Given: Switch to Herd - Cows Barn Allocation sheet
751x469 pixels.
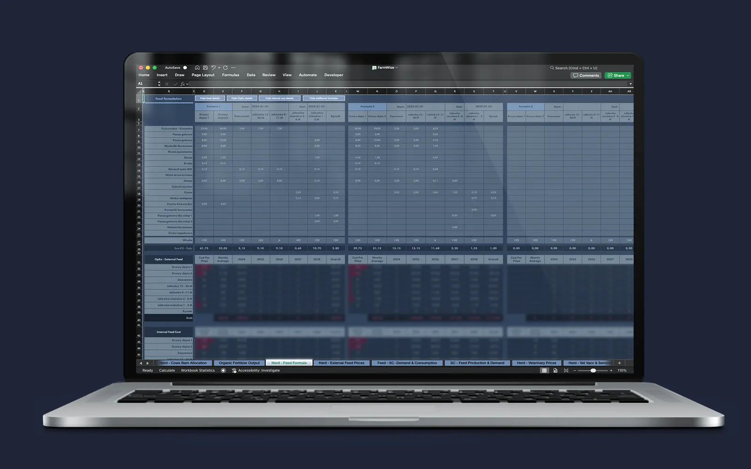Looking at the screenshot, I should [x=183, y=363].
